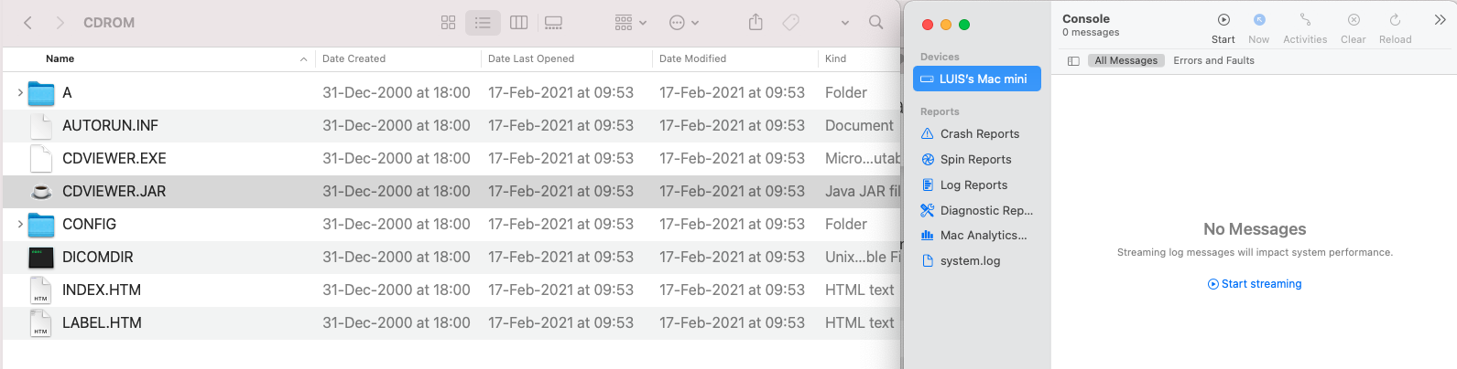Viewport: 1457px width, 369px height.
Task: Select system.log in the Reports list
Action: (970, 260)
